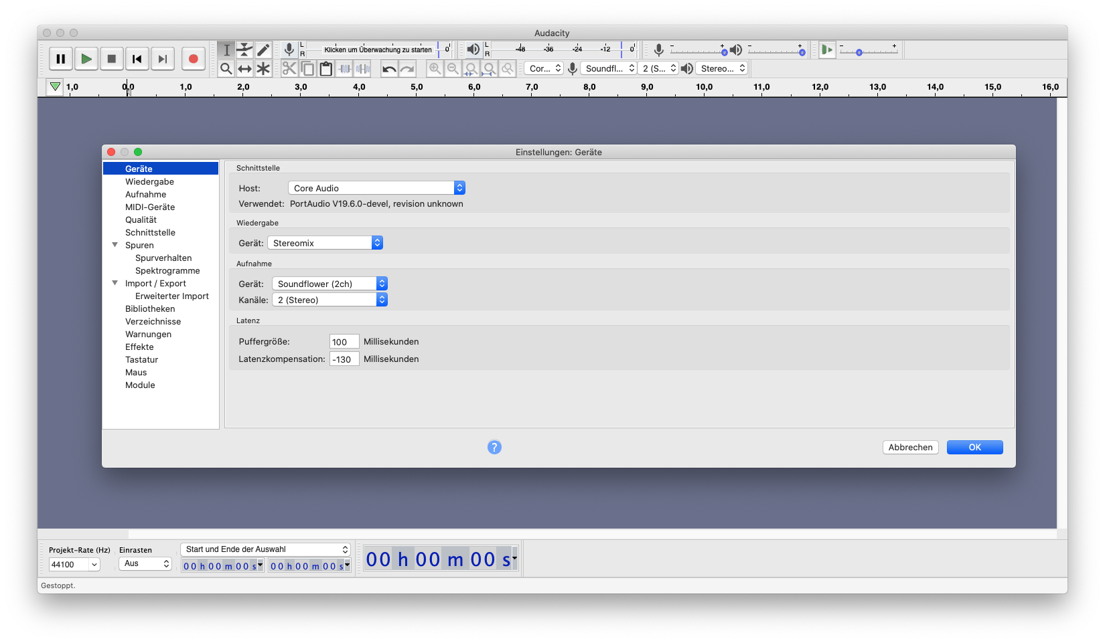The height and width of the screenshot is (643, 1105).
Task: Click the Undo arrow icon
Action: (389, 68)
